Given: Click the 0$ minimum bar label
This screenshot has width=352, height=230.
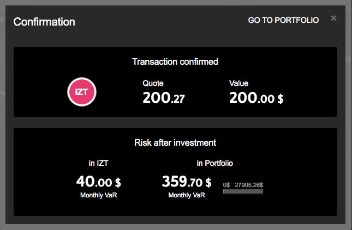Looking at the screenshot, I should 226,185.
